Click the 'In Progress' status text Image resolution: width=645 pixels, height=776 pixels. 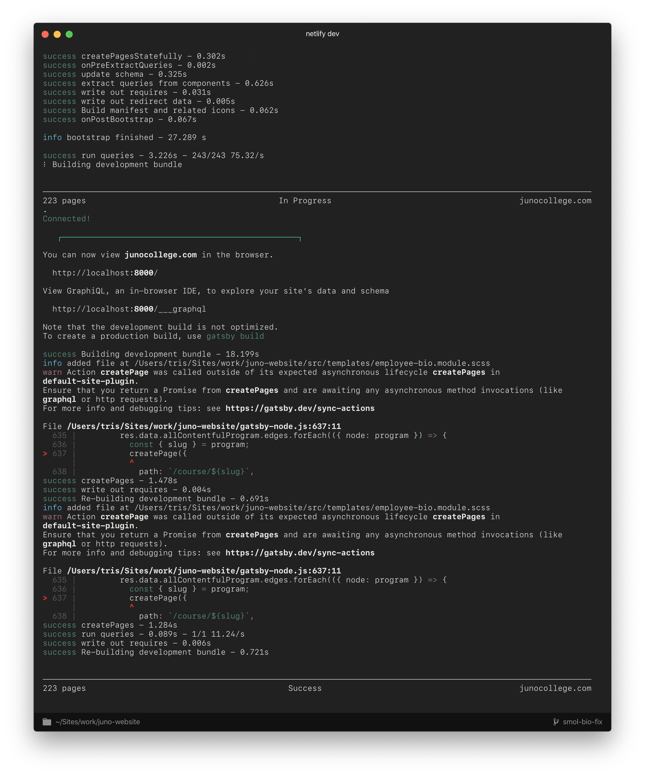(x=305, y=201)
